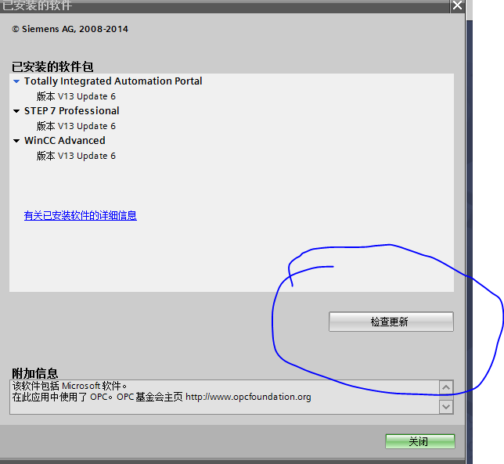
Task: Click the OPC foundation URL text
Action: tap(248, 397)
